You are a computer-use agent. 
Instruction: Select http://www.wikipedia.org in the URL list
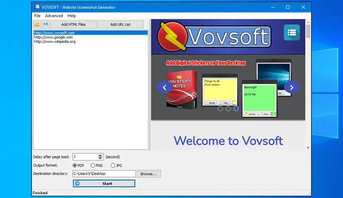click(x=55, y=42)
